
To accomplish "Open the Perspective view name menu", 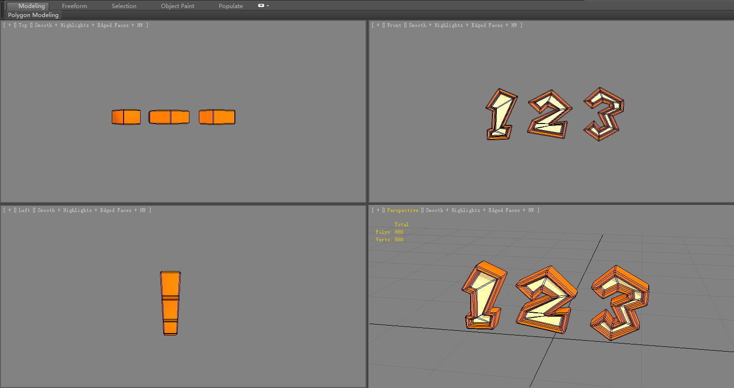I will 403,211.
